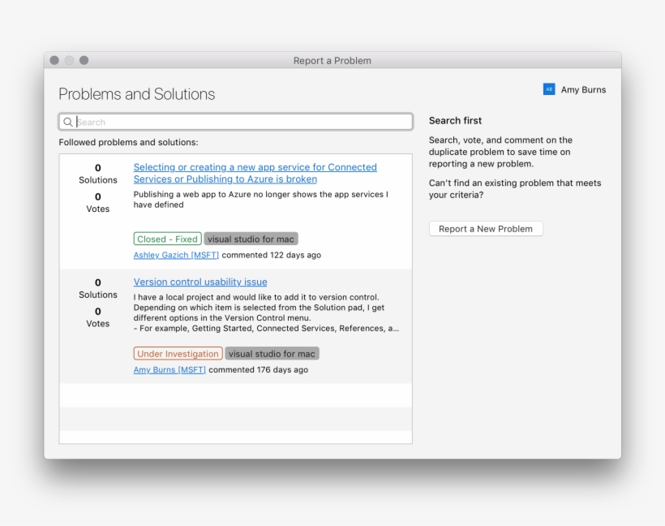This screenshot has width=665, height=526.
Task: Select the 'visual studio for mac' tag on the version control issue
Action: tap(272, 353)
